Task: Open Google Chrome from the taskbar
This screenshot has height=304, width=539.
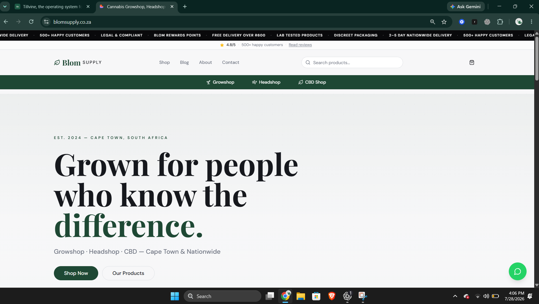Action: 285,296
